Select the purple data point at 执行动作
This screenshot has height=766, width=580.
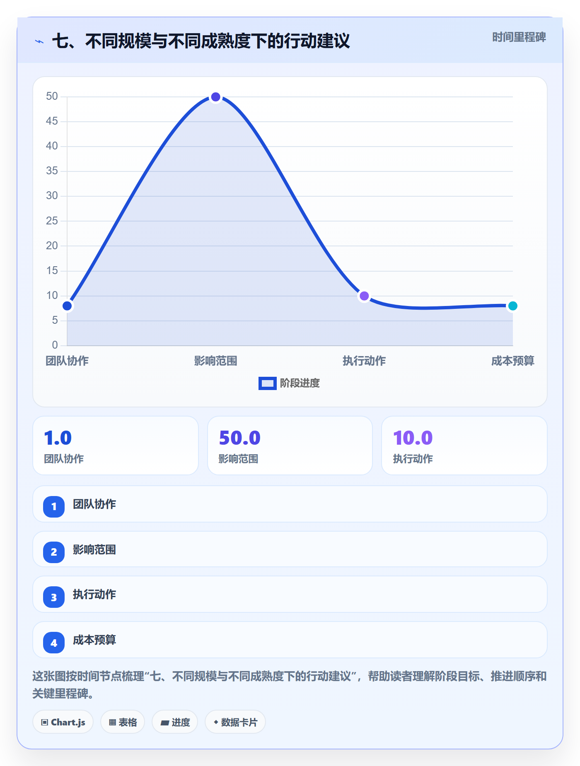[x=364, y=296]
